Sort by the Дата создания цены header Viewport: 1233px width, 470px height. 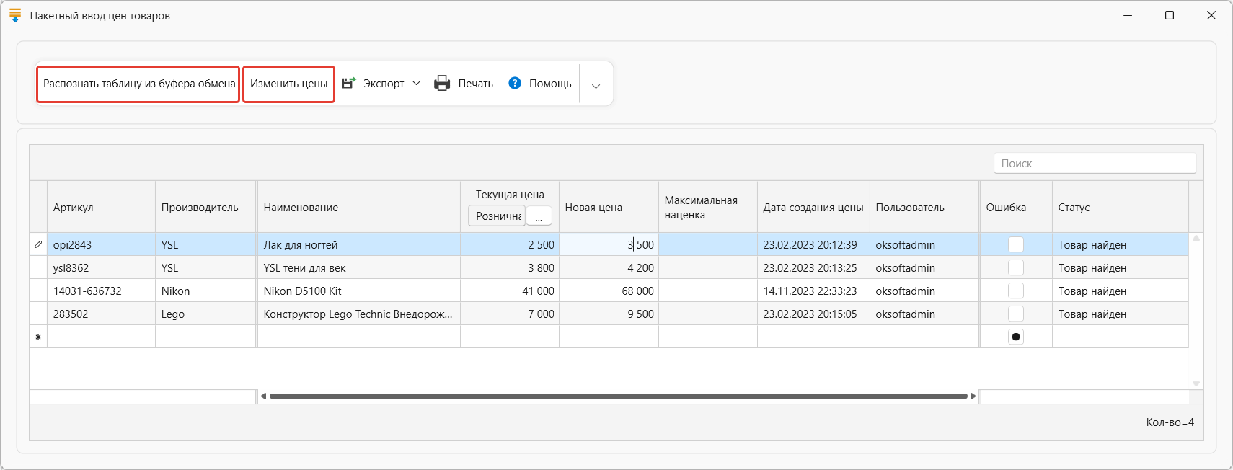(x=813, y=207)
